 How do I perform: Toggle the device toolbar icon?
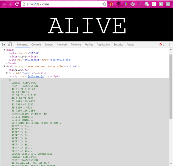10,45
